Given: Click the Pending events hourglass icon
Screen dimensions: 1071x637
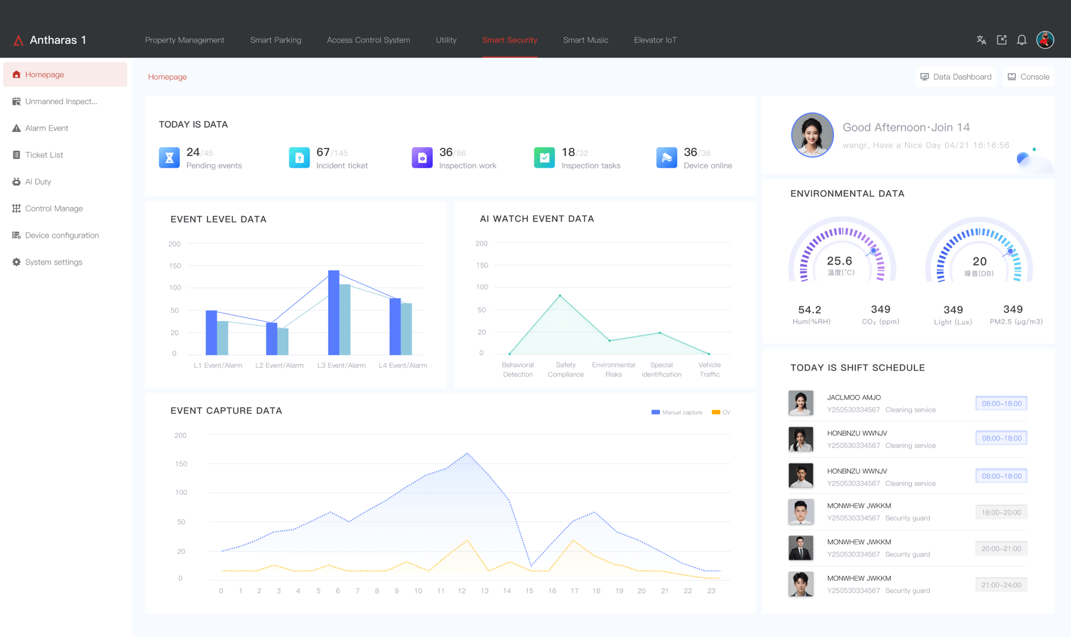Looking at the screenshot, I should coord(169,158).
